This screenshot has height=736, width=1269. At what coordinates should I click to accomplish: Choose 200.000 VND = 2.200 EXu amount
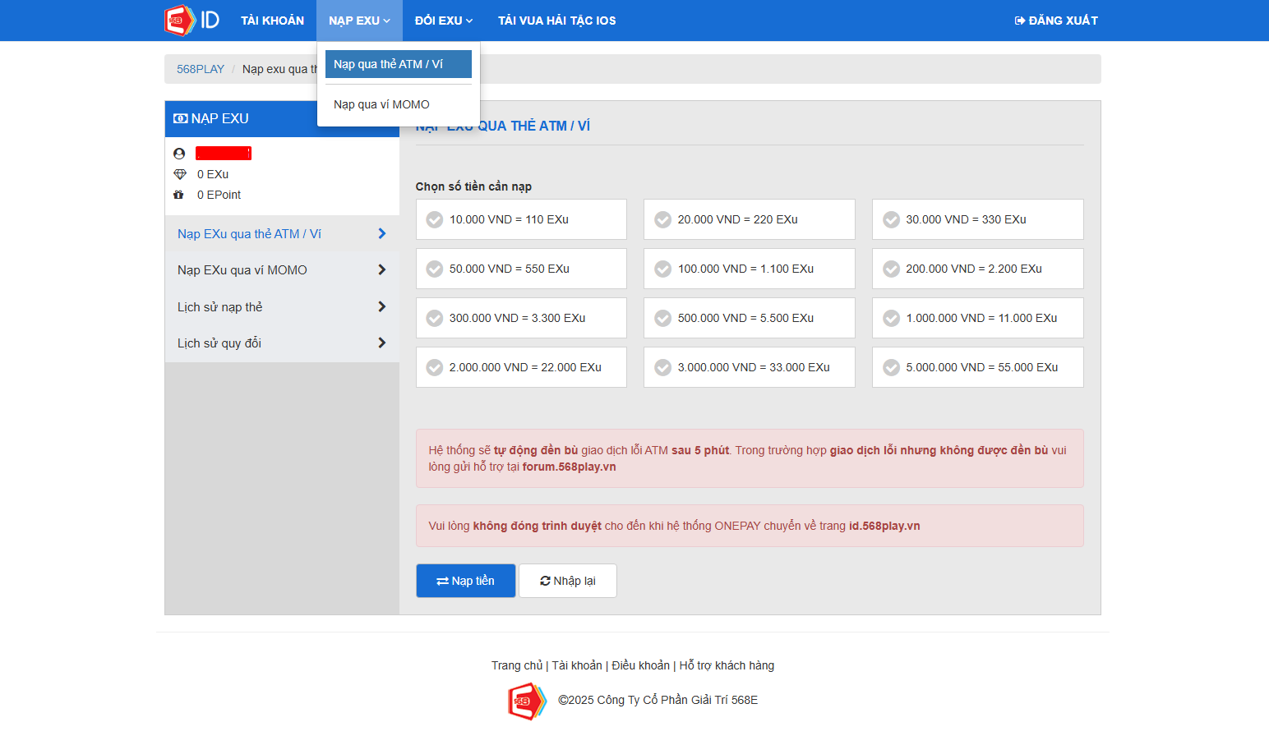[x=978, y=269]
